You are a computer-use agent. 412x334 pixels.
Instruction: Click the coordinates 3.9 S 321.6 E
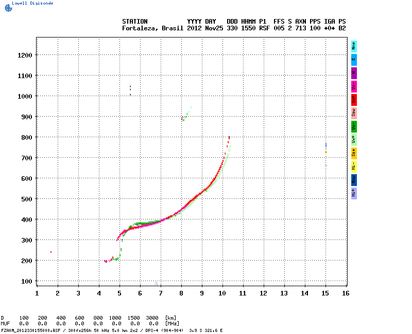pyautogui.click(x=205, y=330)
